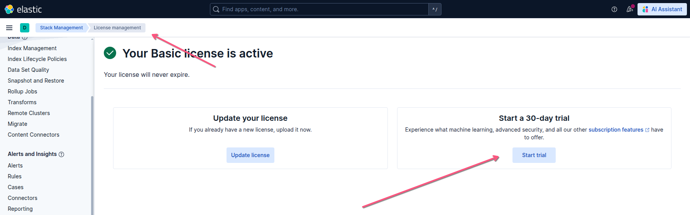Screen dimensions: 690x215
Task: Click the 'Start a 30-day trial' heading
Action: (x=534, y=118)
